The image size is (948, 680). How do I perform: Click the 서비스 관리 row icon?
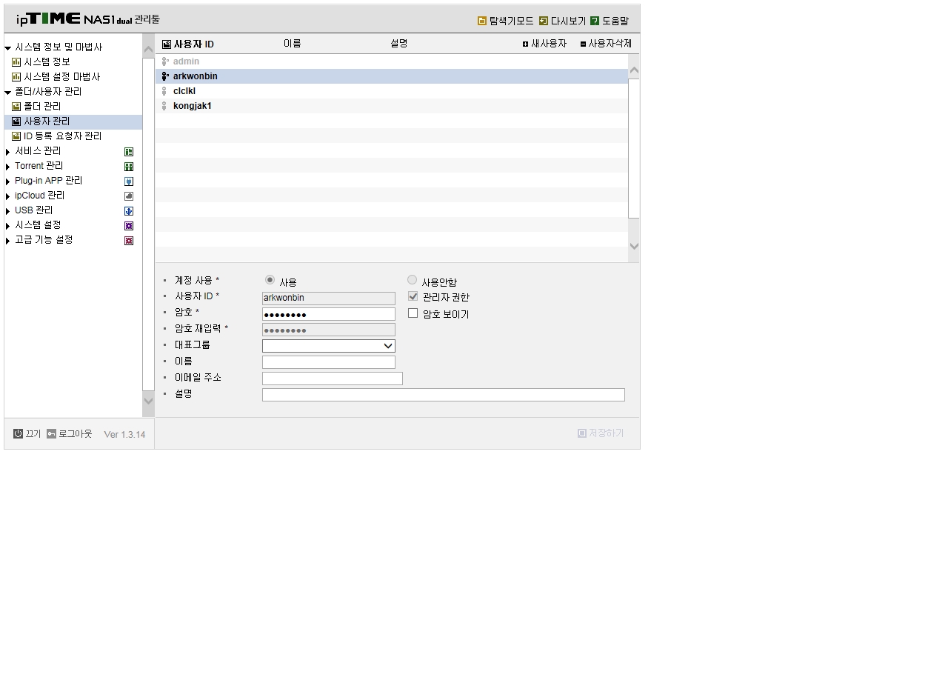[x=129, y=152]
